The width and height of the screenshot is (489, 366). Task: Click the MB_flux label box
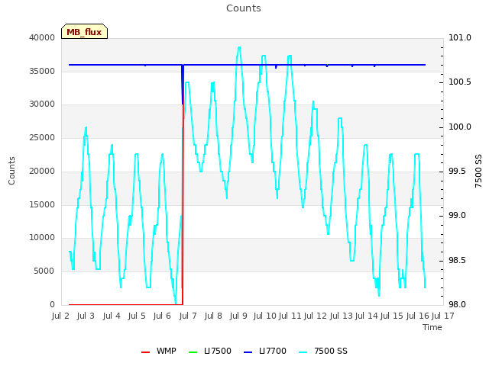85,31
